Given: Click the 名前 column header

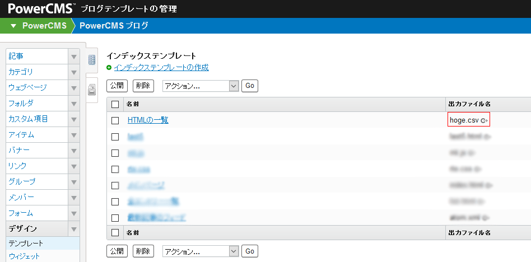Looking at the screenshot, I should (133, 104).
